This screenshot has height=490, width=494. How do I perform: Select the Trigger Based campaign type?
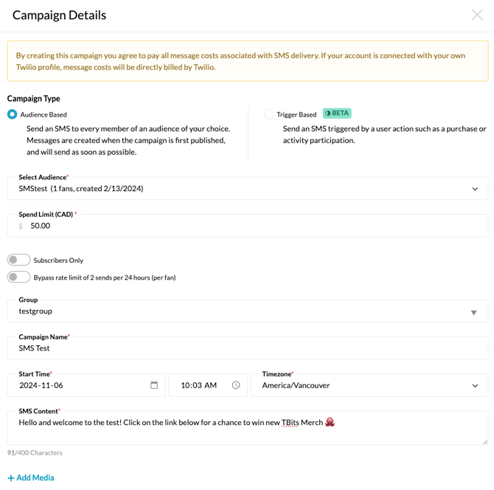pos(268,114)
